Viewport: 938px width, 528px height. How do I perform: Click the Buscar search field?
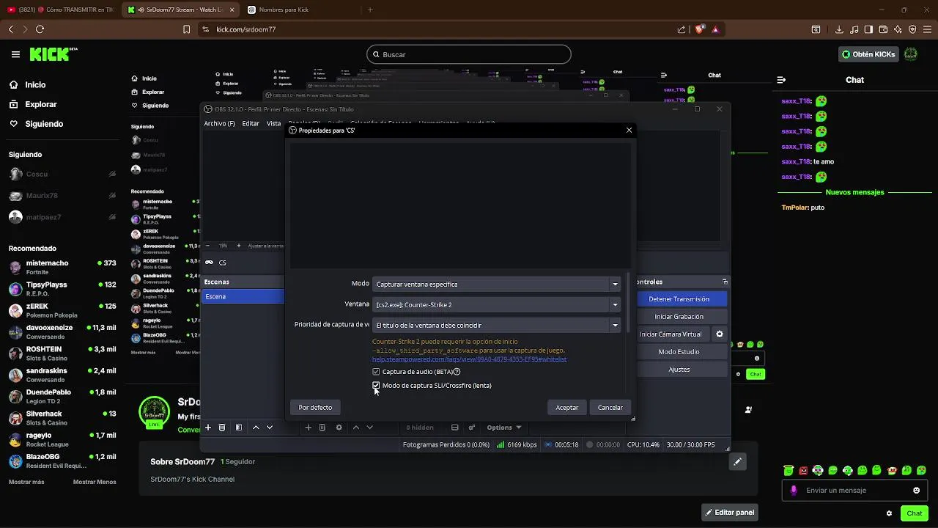tap(469, 54)
